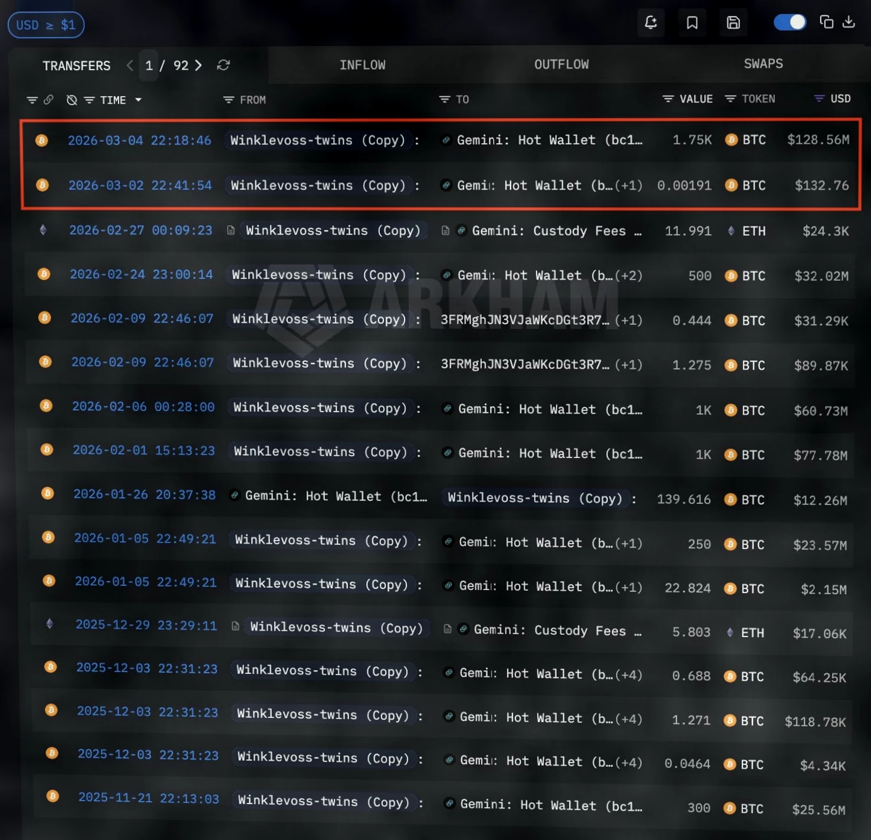The image size is (871, 840).
Task: Click the $118.78K USD value
Action: pyautogui.click(x=815, y=722)
